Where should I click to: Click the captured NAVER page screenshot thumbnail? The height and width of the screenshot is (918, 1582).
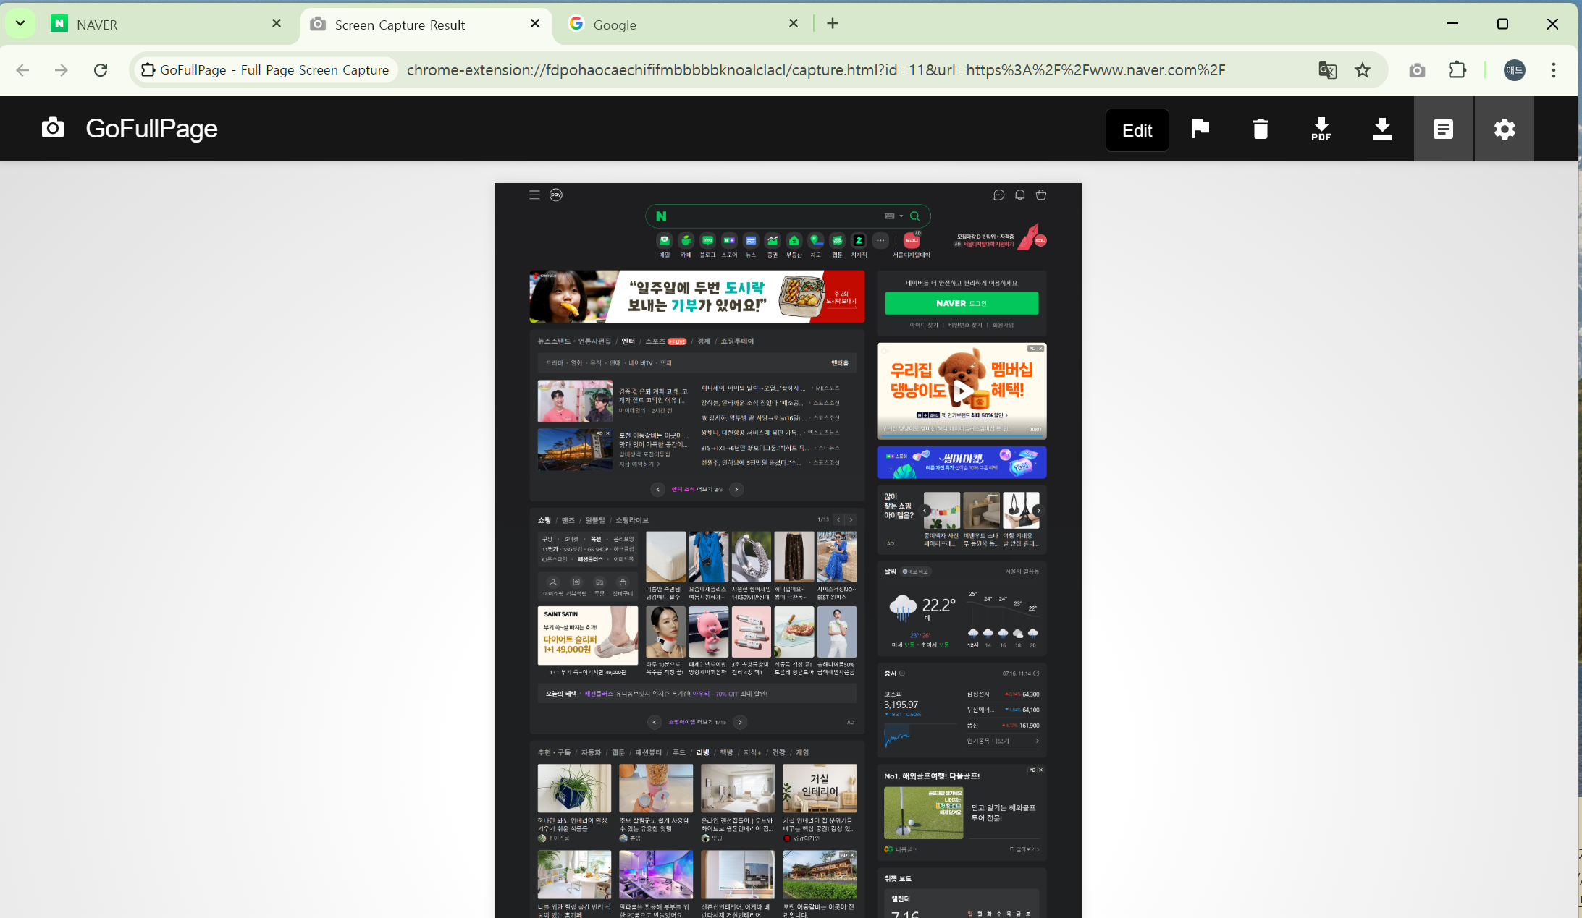[788, 550]
